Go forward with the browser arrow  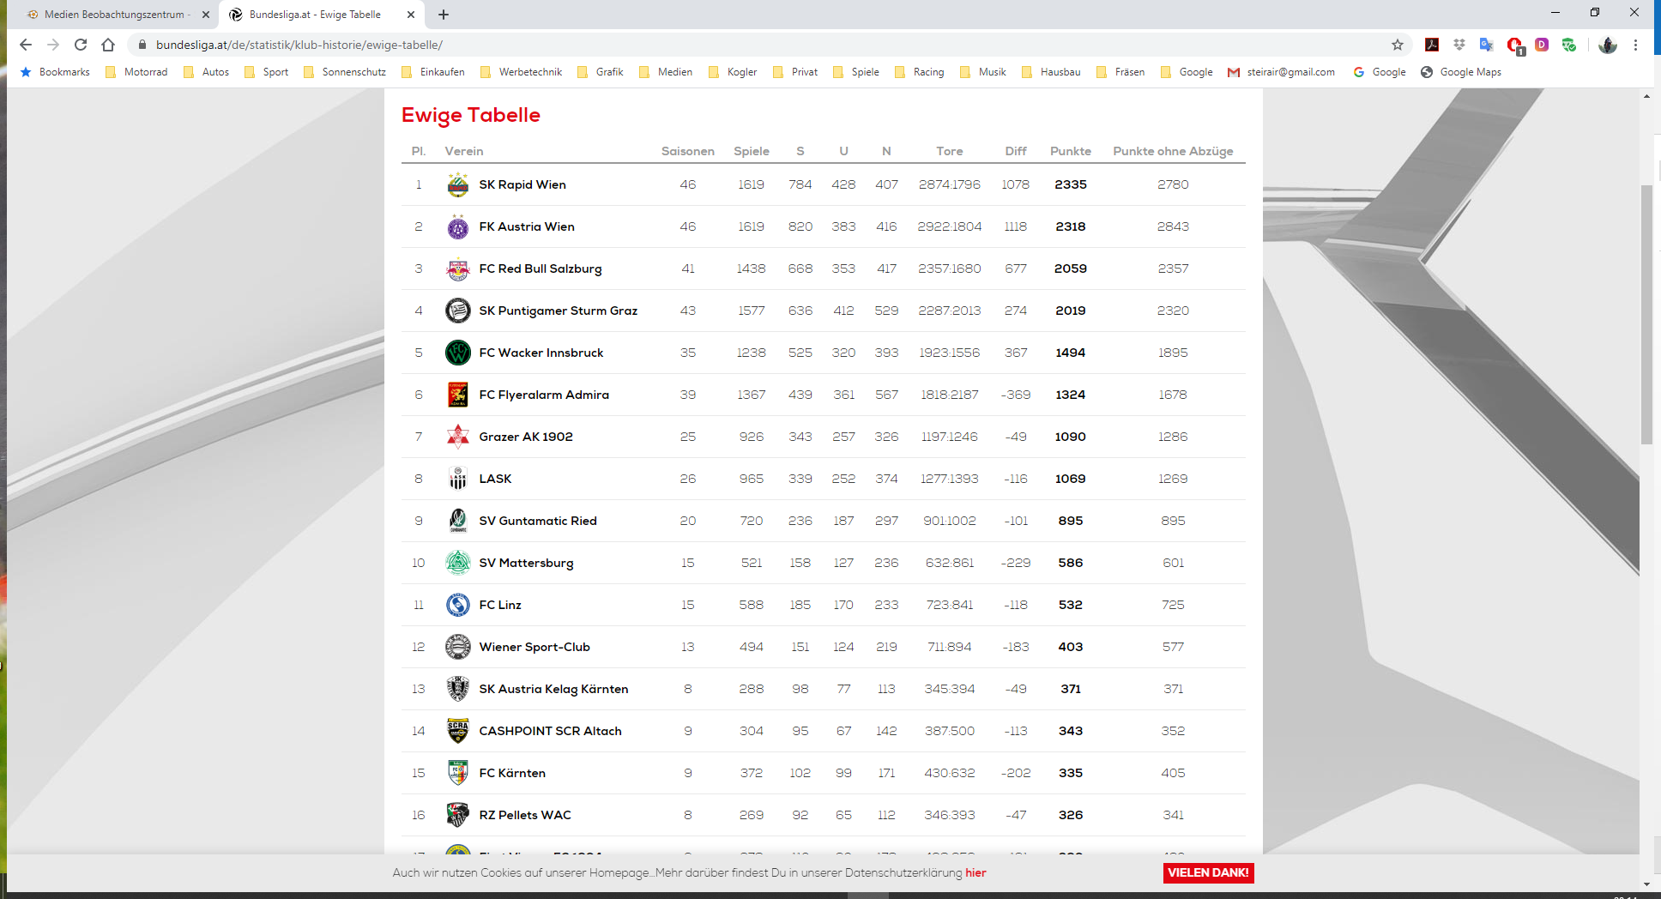click(x=53, y=45)
